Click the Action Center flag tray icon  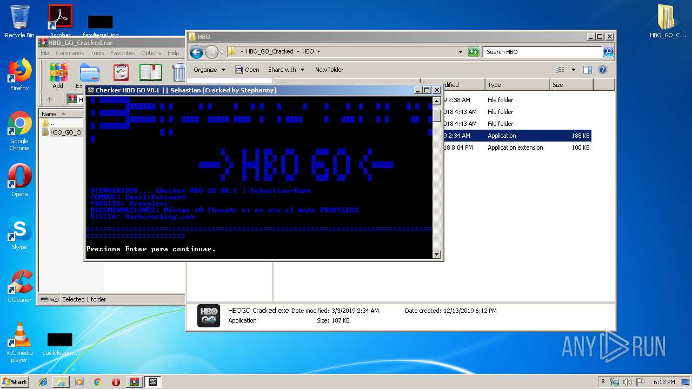coord(640,382)
